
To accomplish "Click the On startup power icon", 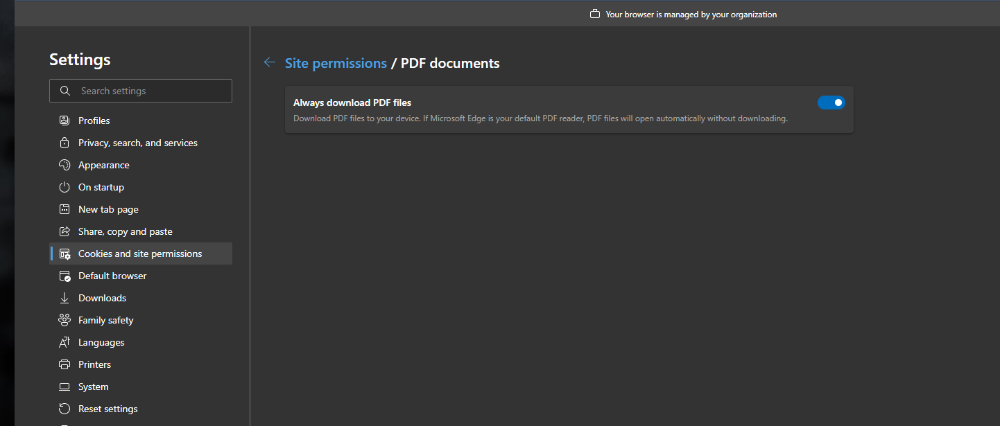I will point(64,187).
